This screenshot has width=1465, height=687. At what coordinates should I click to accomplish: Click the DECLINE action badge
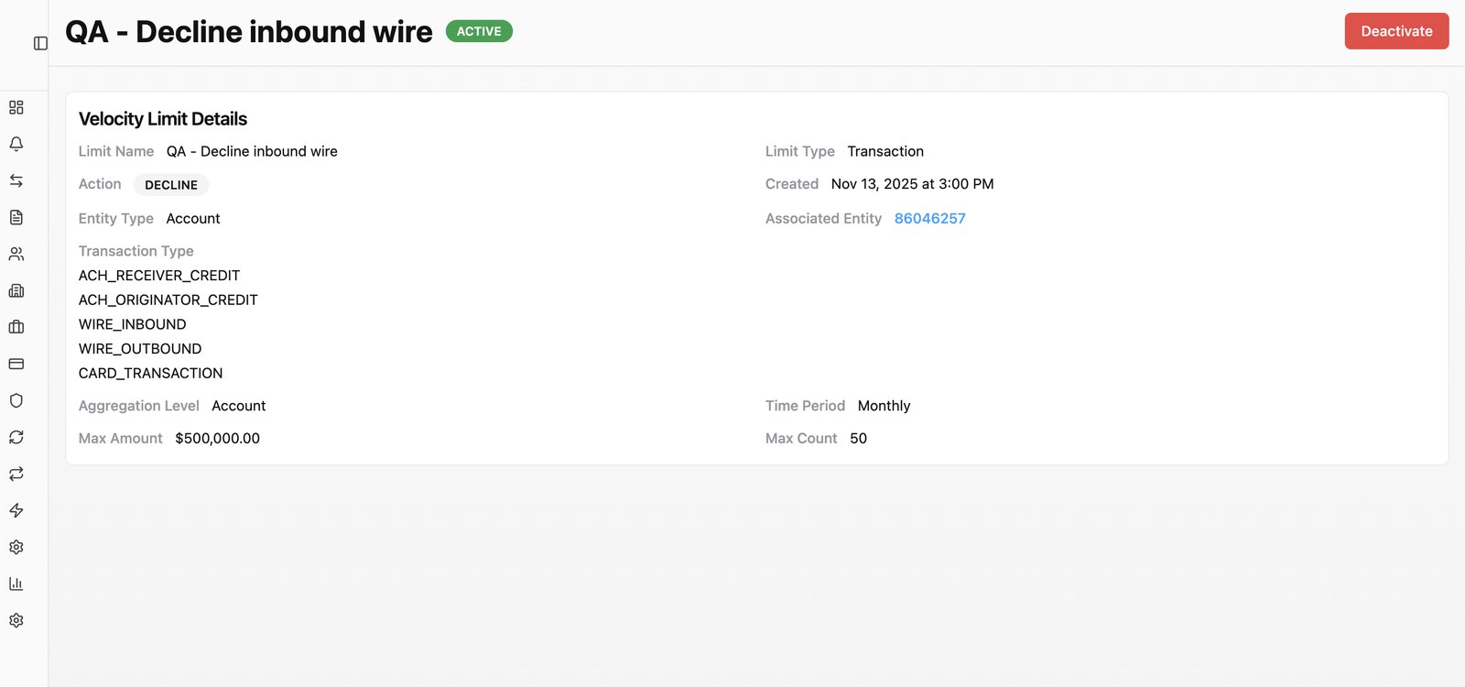click(171, 185)
